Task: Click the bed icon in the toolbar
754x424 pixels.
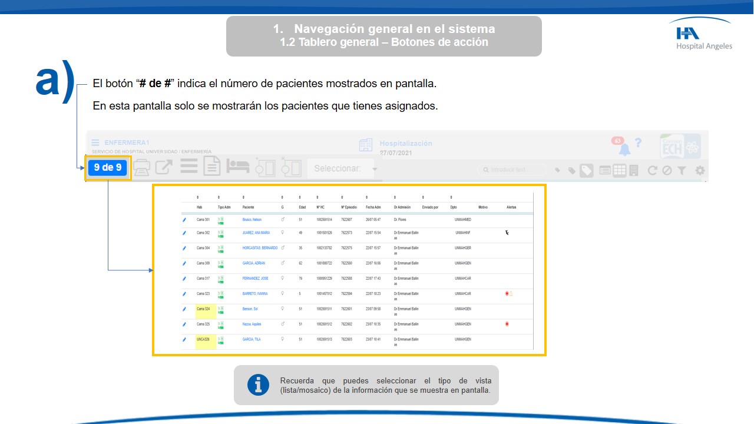Action: tap(239, 167)
